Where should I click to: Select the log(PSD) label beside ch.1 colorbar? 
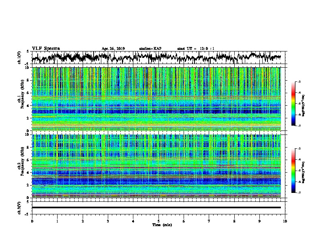click(x=303, y=105)
